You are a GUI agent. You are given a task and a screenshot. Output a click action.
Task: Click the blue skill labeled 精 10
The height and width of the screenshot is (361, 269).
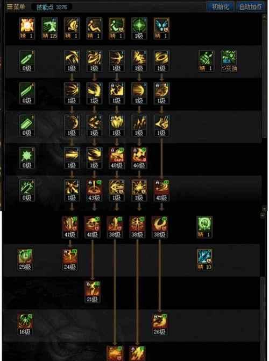tap(204, 260)
